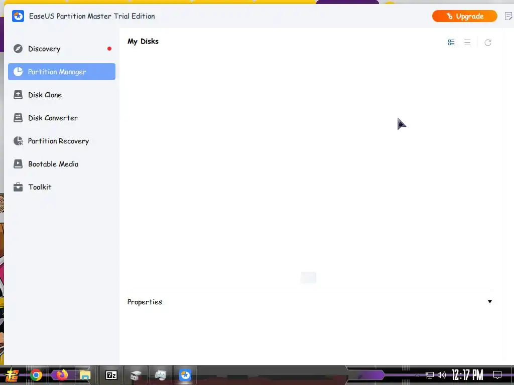This screenshot has height=385, width=514.
Task: Open Partition Recovery
Action: (62, 141)
